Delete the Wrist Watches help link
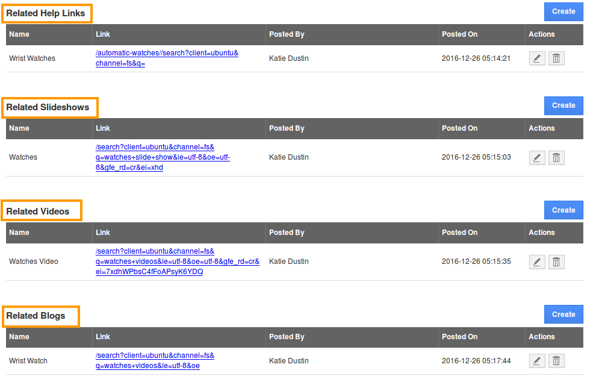Image resolution: width=590 pixels, height=379 pixels. [556, 58]
